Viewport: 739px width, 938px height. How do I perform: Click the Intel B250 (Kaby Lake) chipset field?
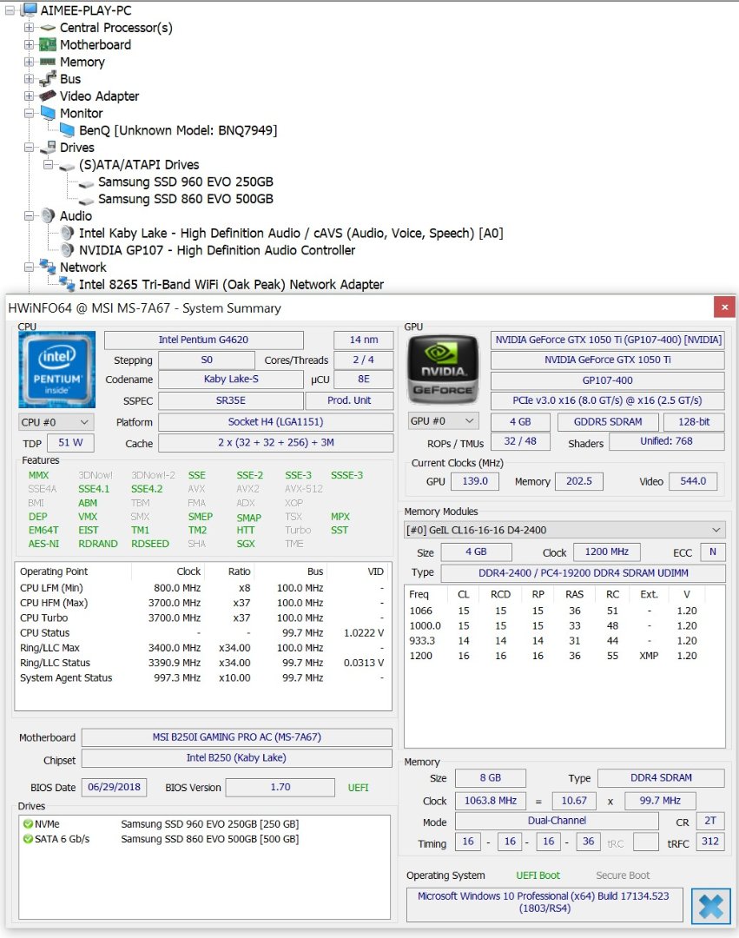tap(237, 758)
